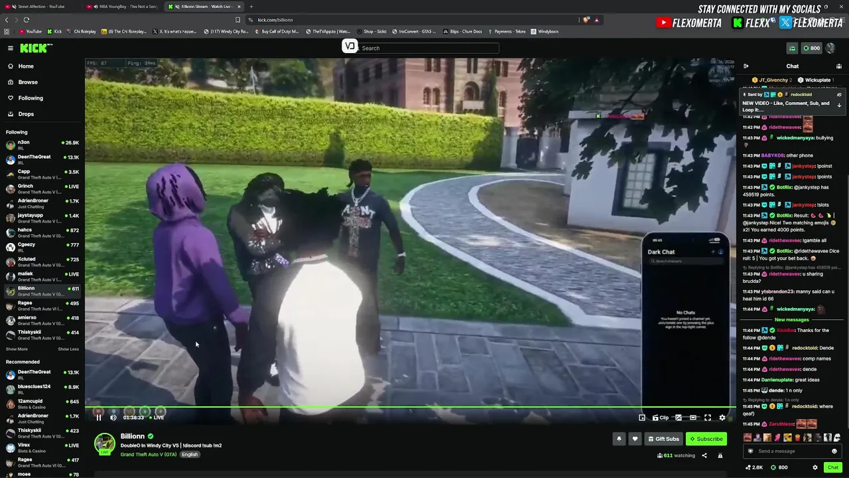Open Windybock bookmark in bookmarks bar
Screen dimensions: 849x478
[x=545, y=31]
